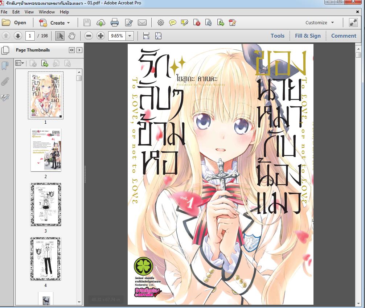This screenshot has width=365, height=308.
Task: Toggle the Page Thumbnails sidebar icon
Action: [x=5, y=50]
